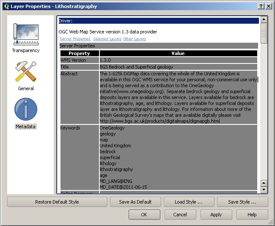Open Load Style dialog button
Screen dimensions: 275x226
click(189, 202)
